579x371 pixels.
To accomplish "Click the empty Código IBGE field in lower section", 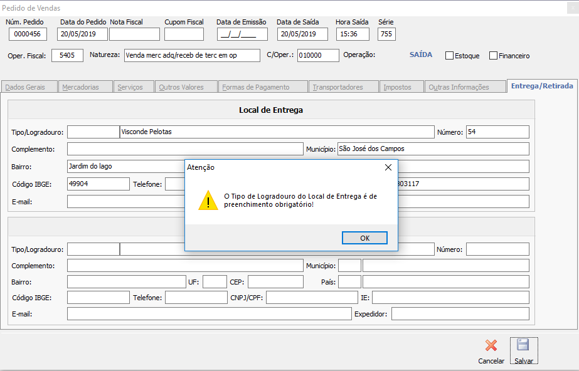I will [98, 298].
